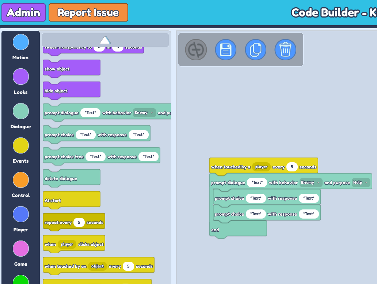Select the Looks category circle
This screenshot has height=284, width=377.
coord(21,76)
